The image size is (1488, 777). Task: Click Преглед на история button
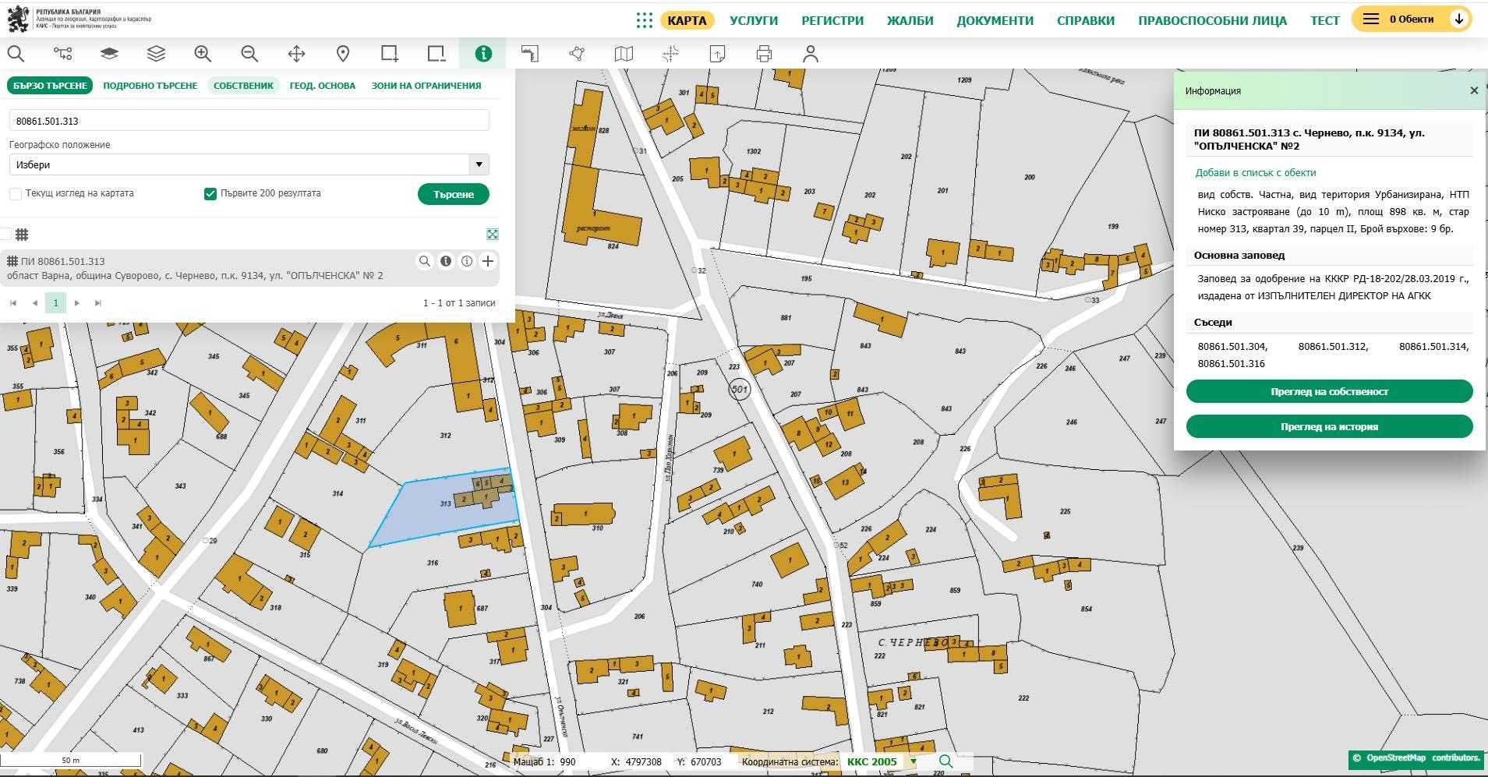(x=1329, y=426)
